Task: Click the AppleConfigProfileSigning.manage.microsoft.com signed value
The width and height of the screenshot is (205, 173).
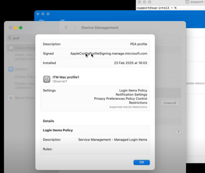Action: [109, 53]
